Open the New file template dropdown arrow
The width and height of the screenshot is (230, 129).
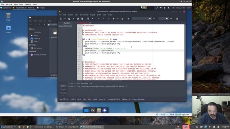[x=65, y=19]
